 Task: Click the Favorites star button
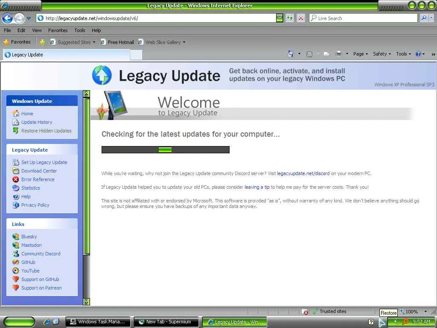17,42
